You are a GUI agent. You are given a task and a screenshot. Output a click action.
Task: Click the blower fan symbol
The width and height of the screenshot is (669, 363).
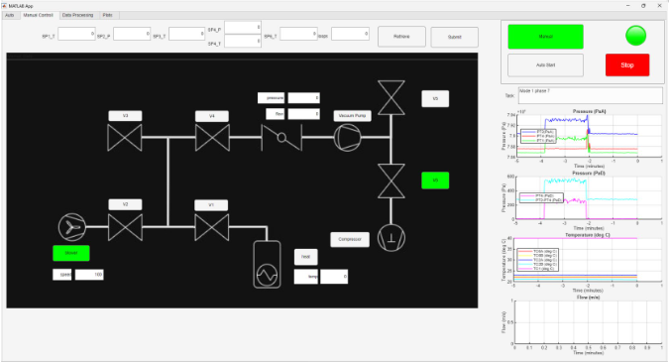72,227
